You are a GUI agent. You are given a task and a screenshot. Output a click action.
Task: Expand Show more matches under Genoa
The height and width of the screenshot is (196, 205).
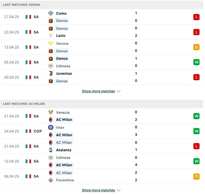(98, 91)
